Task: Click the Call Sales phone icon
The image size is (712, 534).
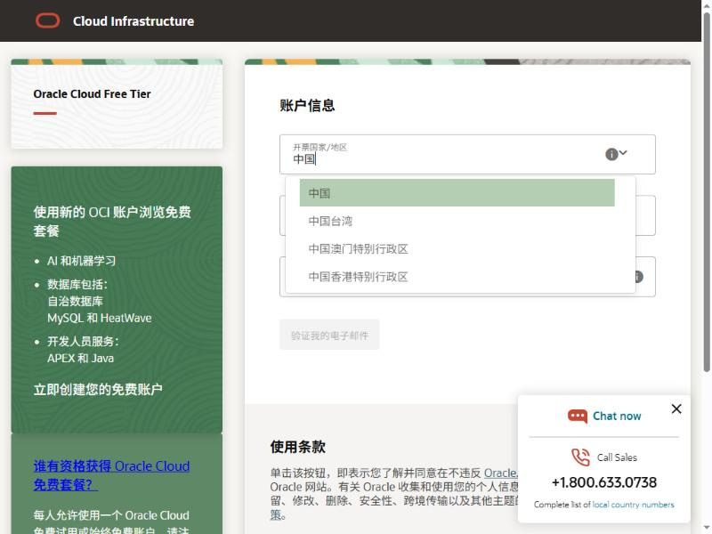Action: 580,457
